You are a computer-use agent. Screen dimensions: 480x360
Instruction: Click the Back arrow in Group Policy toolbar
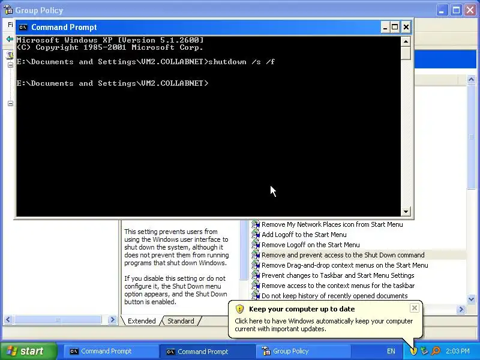pos(10,39)
